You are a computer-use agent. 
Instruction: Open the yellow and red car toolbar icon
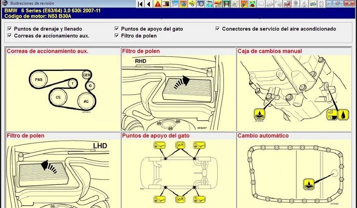click(218, 4)
